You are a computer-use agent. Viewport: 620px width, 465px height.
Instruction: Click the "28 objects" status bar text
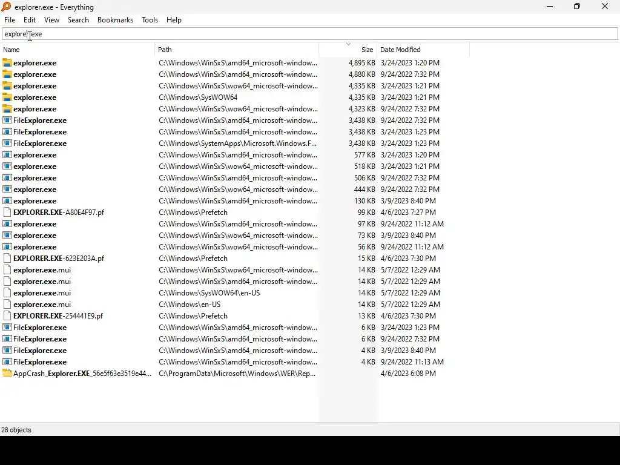coord(16,430)
